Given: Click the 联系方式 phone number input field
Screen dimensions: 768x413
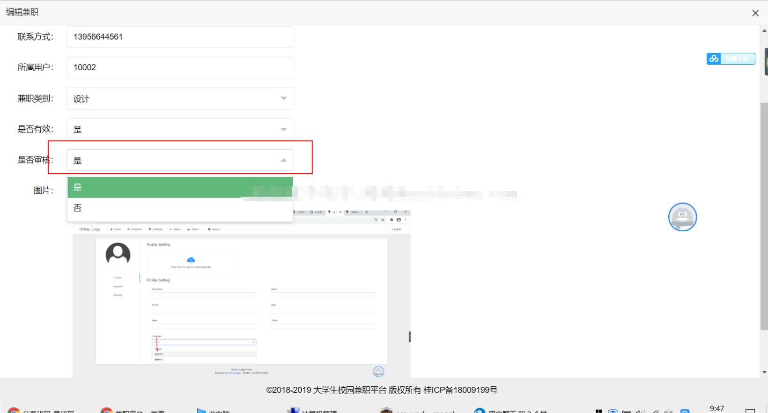Looking at the screenshot, I should point(180,37).
